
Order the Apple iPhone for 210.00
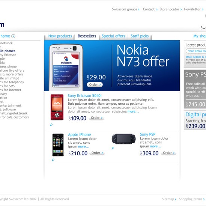click(x=97, y=153)
